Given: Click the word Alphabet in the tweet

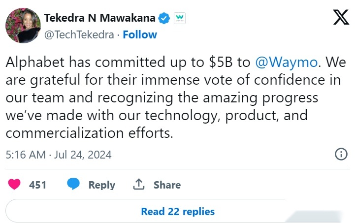Looking at the screenshot, I should click(35, 62).
